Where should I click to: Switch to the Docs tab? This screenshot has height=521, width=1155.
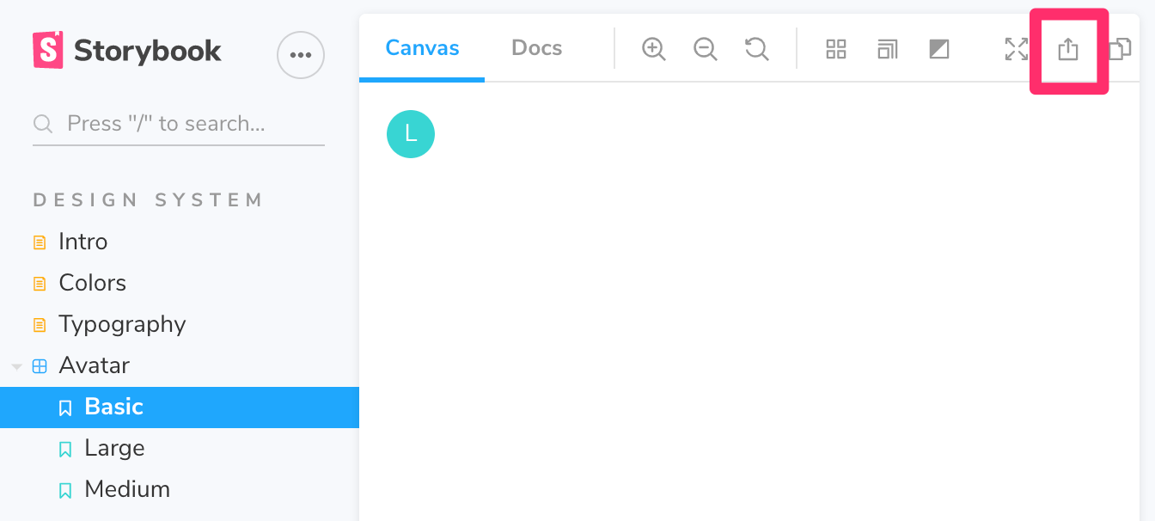pos(536,48)
